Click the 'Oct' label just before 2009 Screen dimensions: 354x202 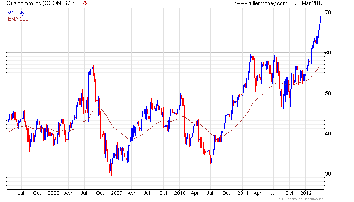coord(100,193)
